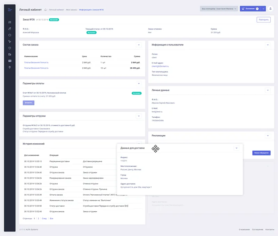
Task: Click the home icon in breadcrumbs
Action: point(45,10)
